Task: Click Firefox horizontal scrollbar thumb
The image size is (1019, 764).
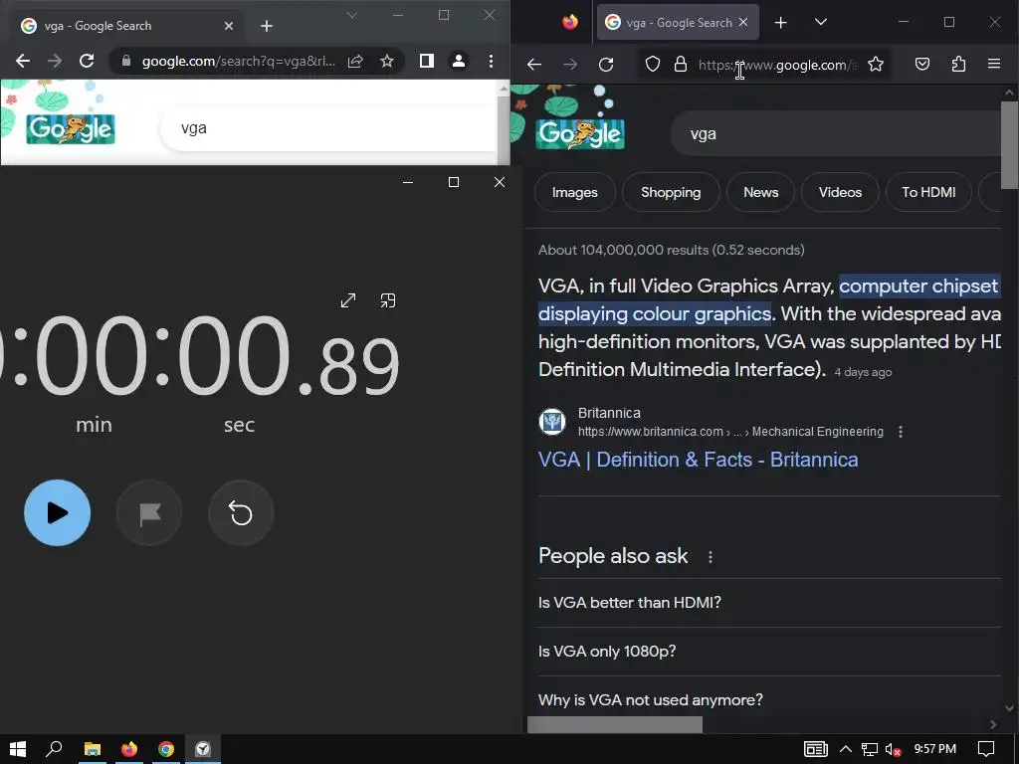Action: click(x=615, y=724)
